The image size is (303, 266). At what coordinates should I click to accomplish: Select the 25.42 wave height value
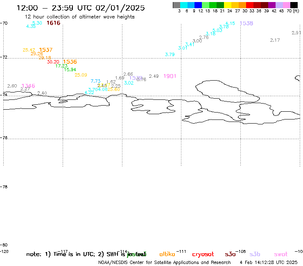[29, 50]
